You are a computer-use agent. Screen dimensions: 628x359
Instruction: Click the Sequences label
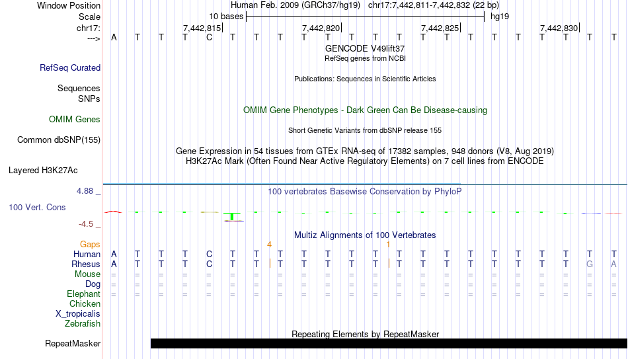[x=79, y=88]
